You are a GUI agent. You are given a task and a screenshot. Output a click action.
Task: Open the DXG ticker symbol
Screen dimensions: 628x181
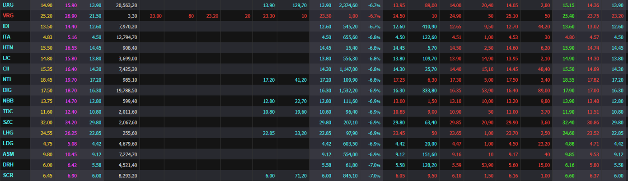pyautogui.click(x=8, y=5)
